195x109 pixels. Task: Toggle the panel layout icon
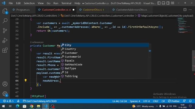click(x=163, y=3)
